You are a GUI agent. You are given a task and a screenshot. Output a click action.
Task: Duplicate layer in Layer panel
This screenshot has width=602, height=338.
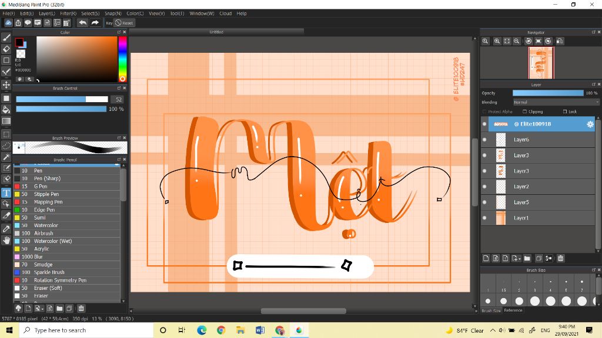[x=539, y=258]
